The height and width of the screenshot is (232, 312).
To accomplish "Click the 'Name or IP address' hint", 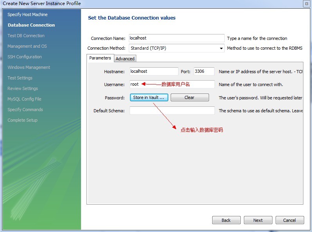I will pos(261,72).
